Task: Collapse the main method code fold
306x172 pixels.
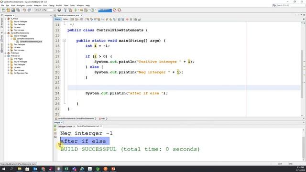Action: 64,41
